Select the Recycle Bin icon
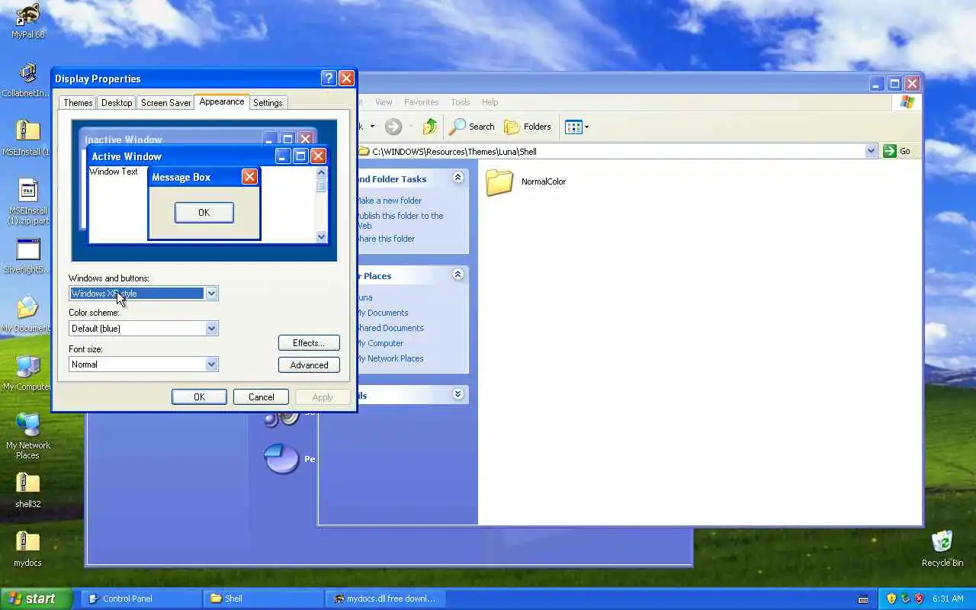This screenshot has width=976, height=610. (x=942, y=548)
